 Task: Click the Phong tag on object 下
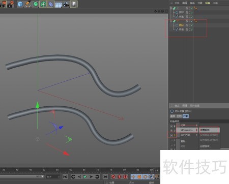tap(195, 21)
